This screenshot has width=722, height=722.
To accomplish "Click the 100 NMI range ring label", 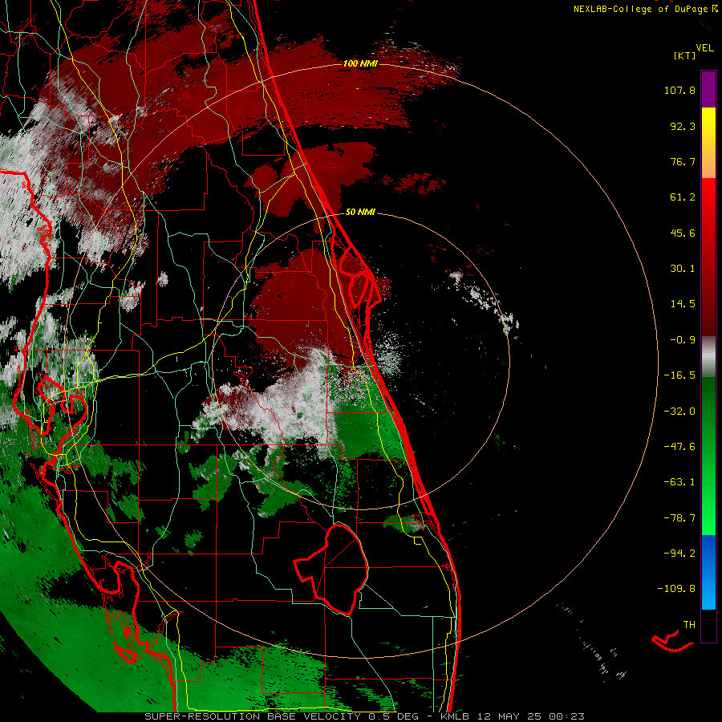I will (360, 63).
